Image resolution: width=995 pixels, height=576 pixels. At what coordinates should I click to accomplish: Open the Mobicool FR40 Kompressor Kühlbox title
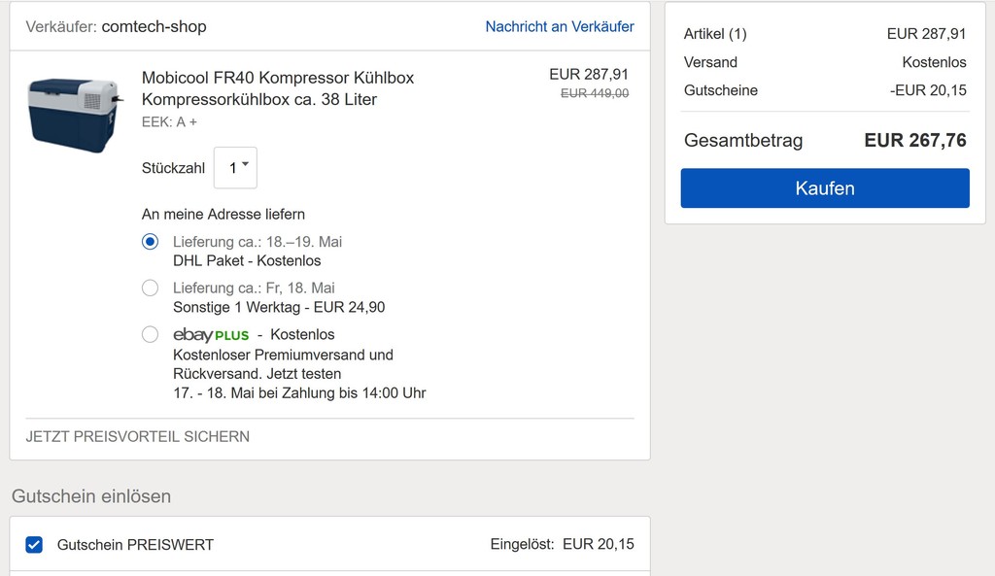(278, 88)
